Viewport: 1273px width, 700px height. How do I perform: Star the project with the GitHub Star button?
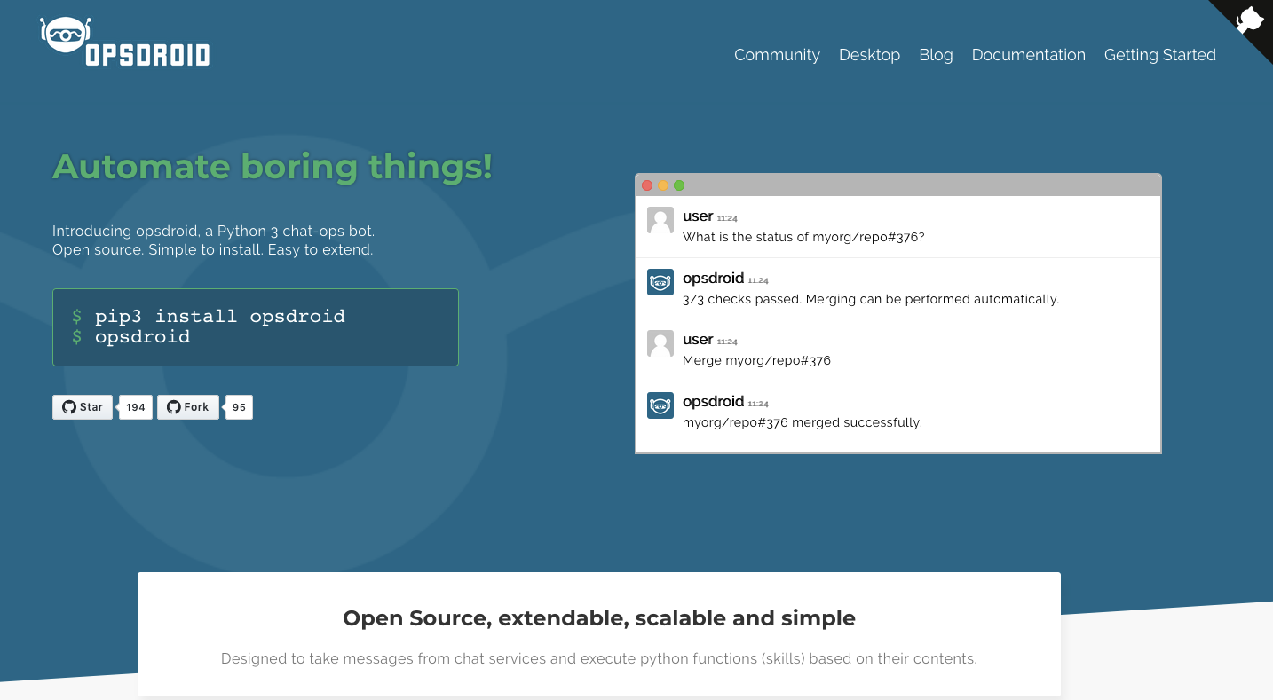[x=83, y=407]
